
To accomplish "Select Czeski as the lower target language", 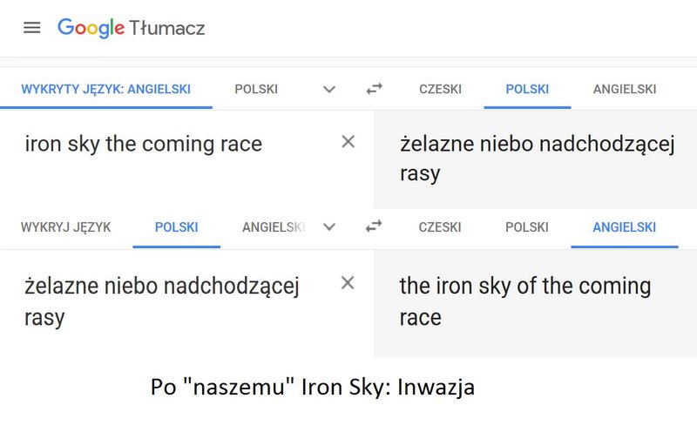I will pyautogui.click(x=440, y=227).
